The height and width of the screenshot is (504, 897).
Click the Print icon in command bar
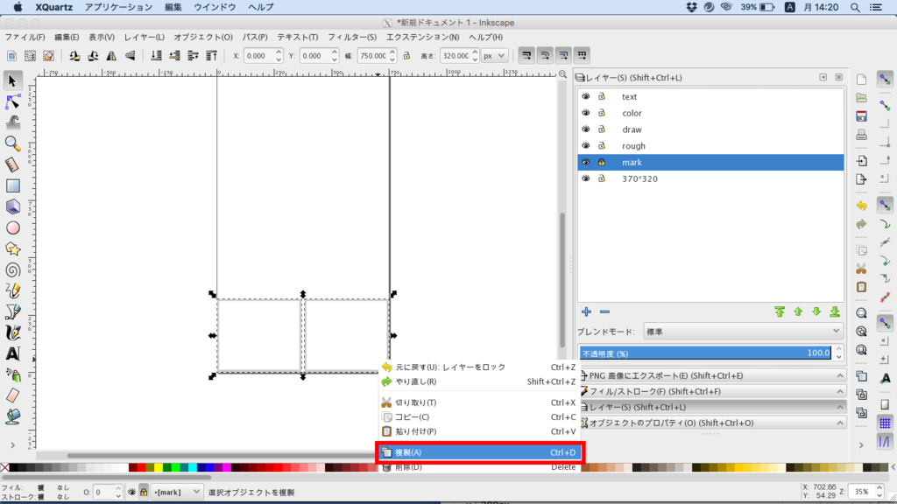pyautogui.click(x=862, y=136)
